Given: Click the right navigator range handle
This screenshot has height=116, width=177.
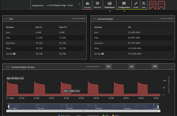Looking at the screenshot, I should (x=158, y=107).
